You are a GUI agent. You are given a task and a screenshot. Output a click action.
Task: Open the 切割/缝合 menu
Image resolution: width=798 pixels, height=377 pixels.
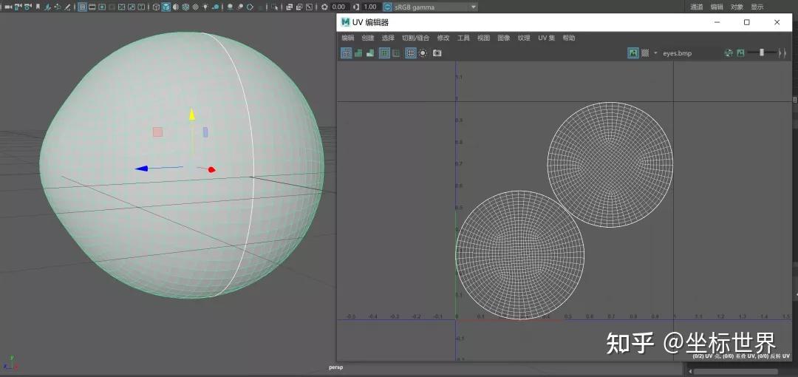click(x=415, y=38)
